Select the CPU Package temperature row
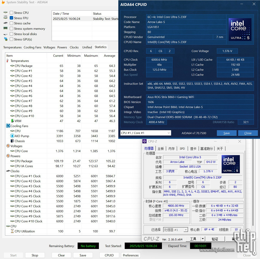The width and height of the screenshot is (260, 259). 61,66
